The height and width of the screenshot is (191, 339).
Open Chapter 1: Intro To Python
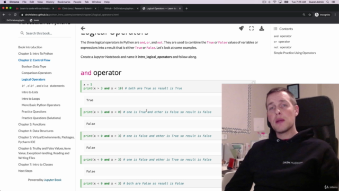coord(35,54)
